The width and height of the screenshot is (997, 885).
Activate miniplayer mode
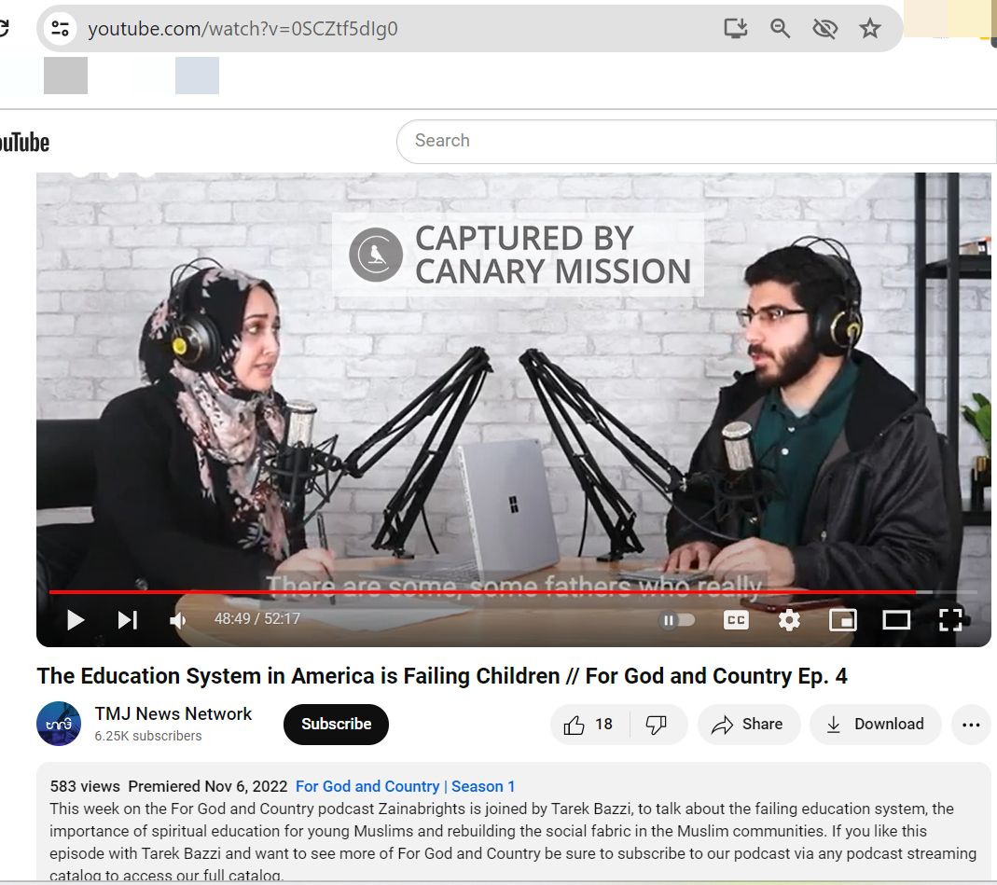coord(842,619)
